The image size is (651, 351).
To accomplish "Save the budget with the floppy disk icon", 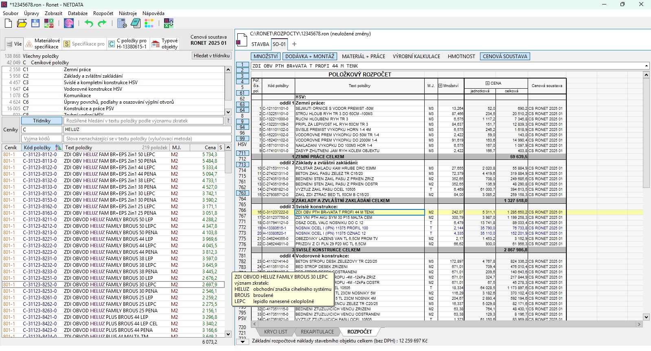I will (x=35, y=23).
